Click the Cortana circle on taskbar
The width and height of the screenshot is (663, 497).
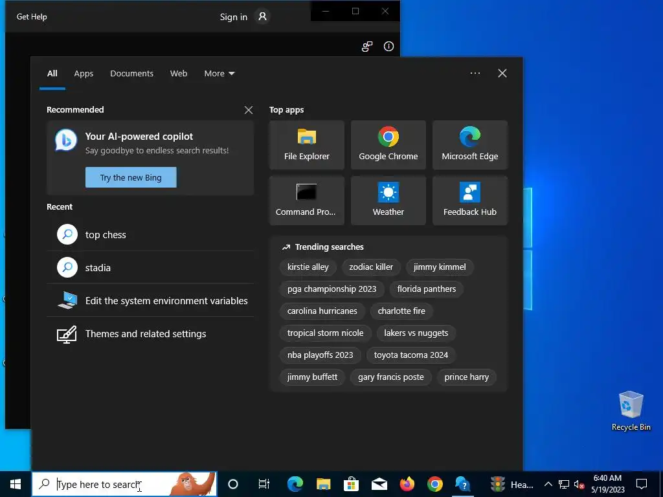click(x=233, y=484)
